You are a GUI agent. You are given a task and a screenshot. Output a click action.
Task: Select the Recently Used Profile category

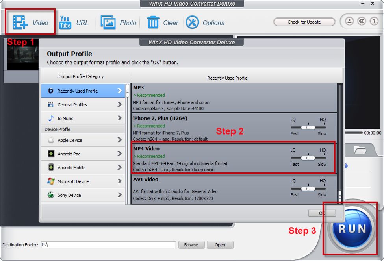[x=83, y=91]
